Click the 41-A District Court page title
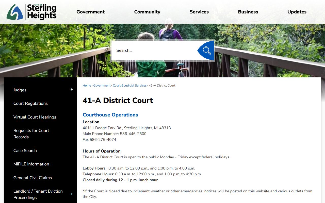 tap(118, 100)
